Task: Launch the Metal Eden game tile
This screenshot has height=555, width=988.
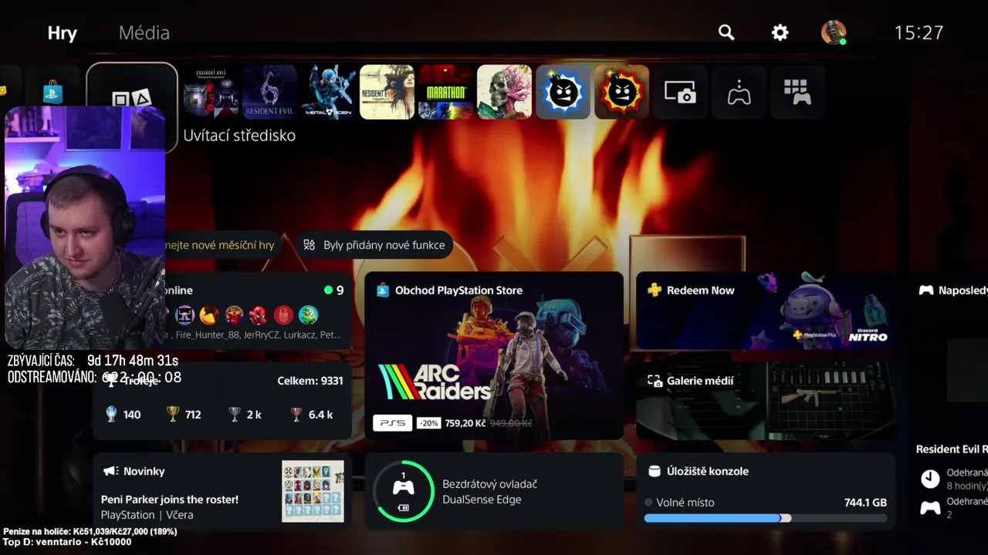Action: [x=328, y=92]
